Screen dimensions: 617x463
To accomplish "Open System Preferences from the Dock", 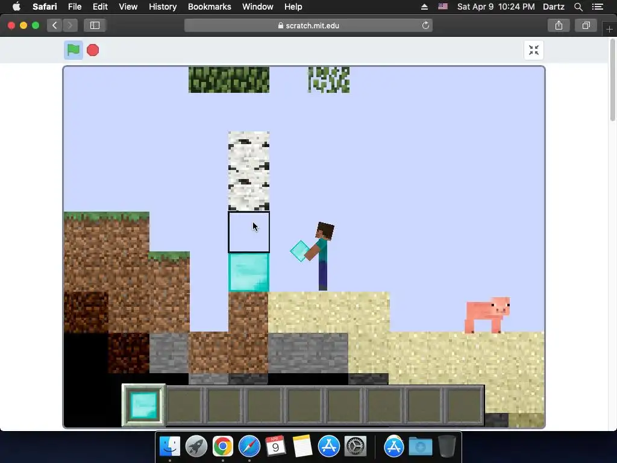I will (x=355, y=446).
